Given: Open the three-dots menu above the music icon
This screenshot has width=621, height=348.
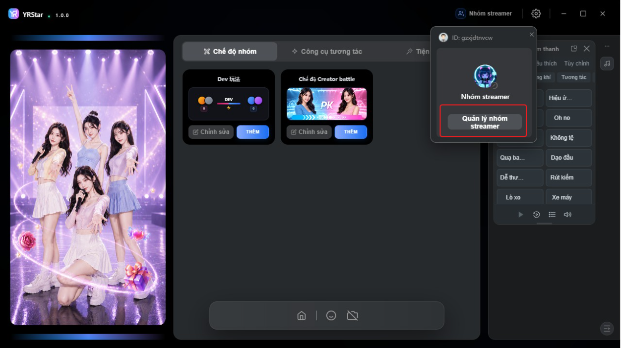Looking at the screenshot, I should 607,46.
